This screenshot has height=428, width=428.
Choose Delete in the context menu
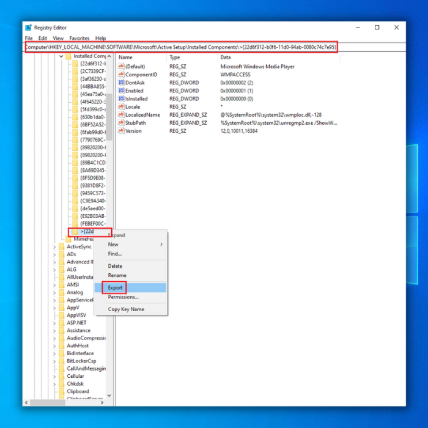(x=130, y=266)
